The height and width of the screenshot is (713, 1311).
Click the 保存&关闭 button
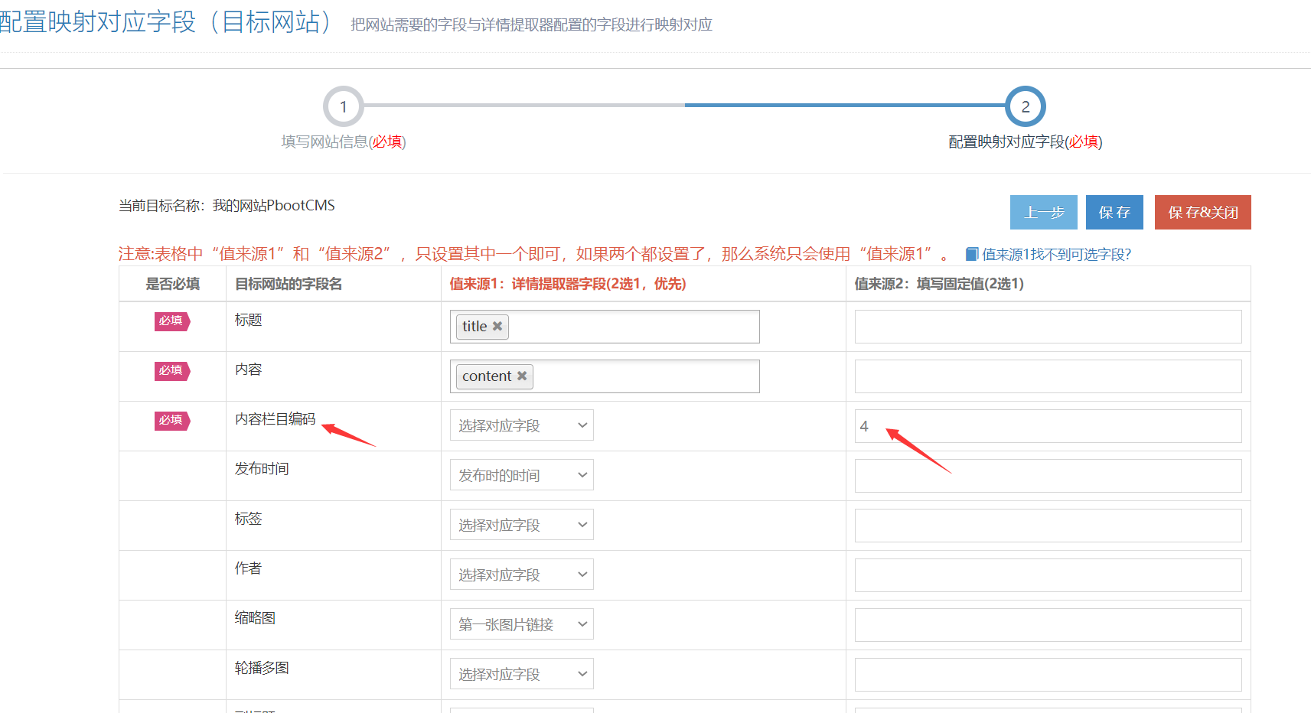point(1202,212)
